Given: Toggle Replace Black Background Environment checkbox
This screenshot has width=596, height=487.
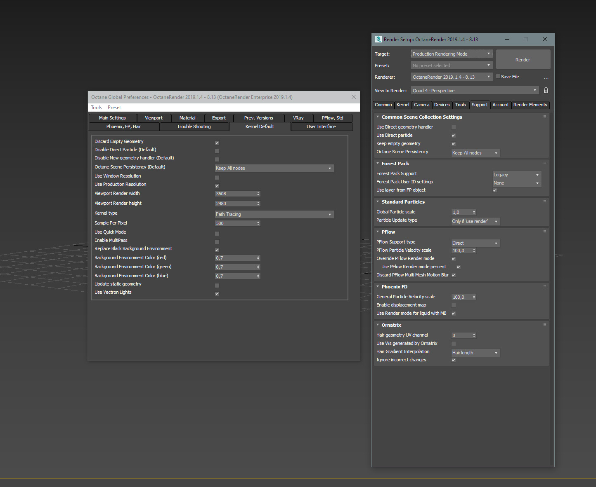Looking at the screenshot, I should [217, 250].
